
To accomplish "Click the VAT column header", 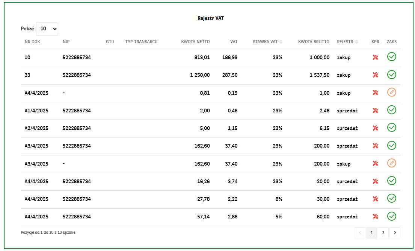I will click(234, 42).
